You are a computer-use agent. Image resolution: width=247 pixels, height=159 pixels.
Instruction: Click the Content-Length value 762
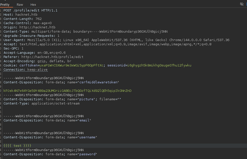pyautogui.click(x=39, y=19)
